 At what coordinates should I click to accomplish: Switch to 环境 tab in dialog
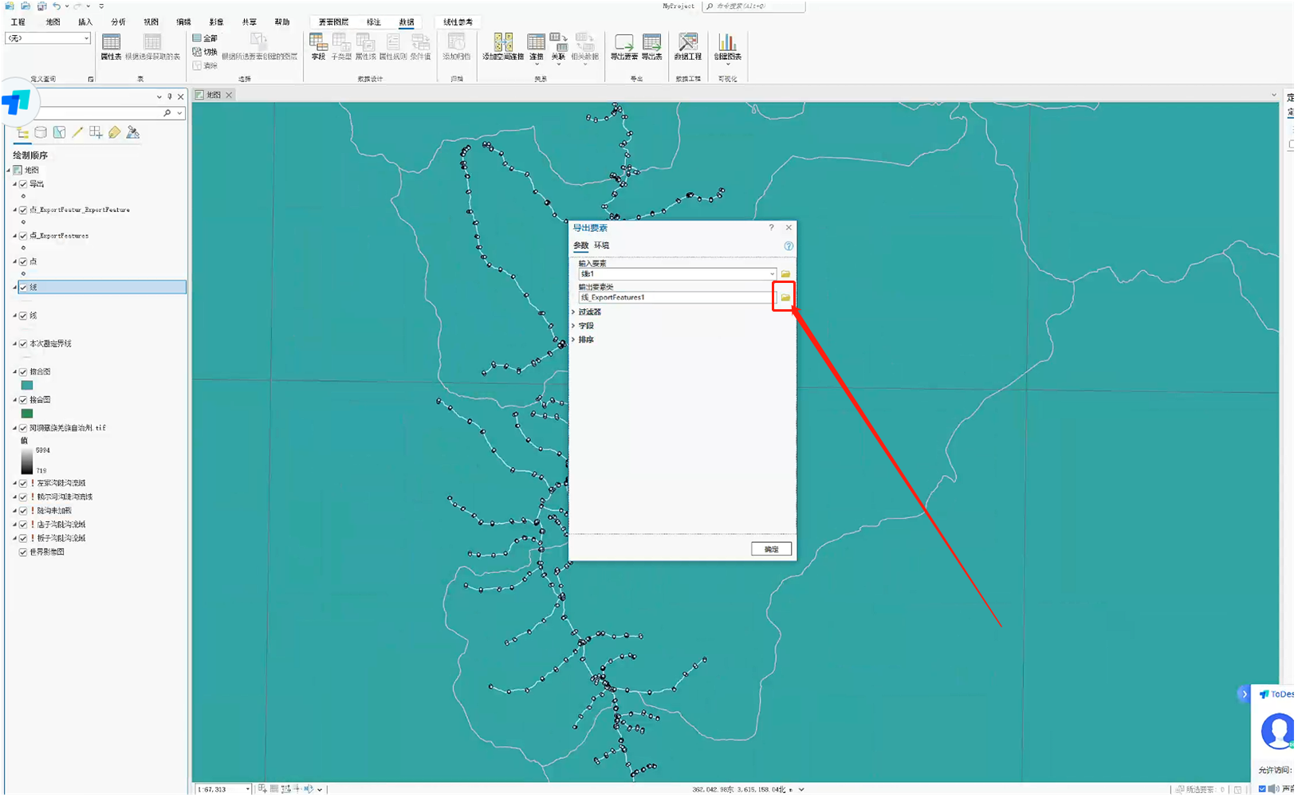pyautogui.click(x=601, y=246)
